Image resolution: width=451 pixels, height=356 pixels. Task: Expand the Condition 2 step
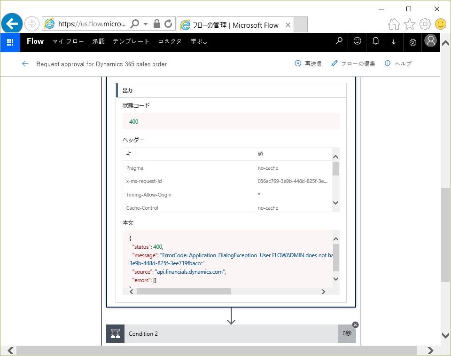point(231,333)
